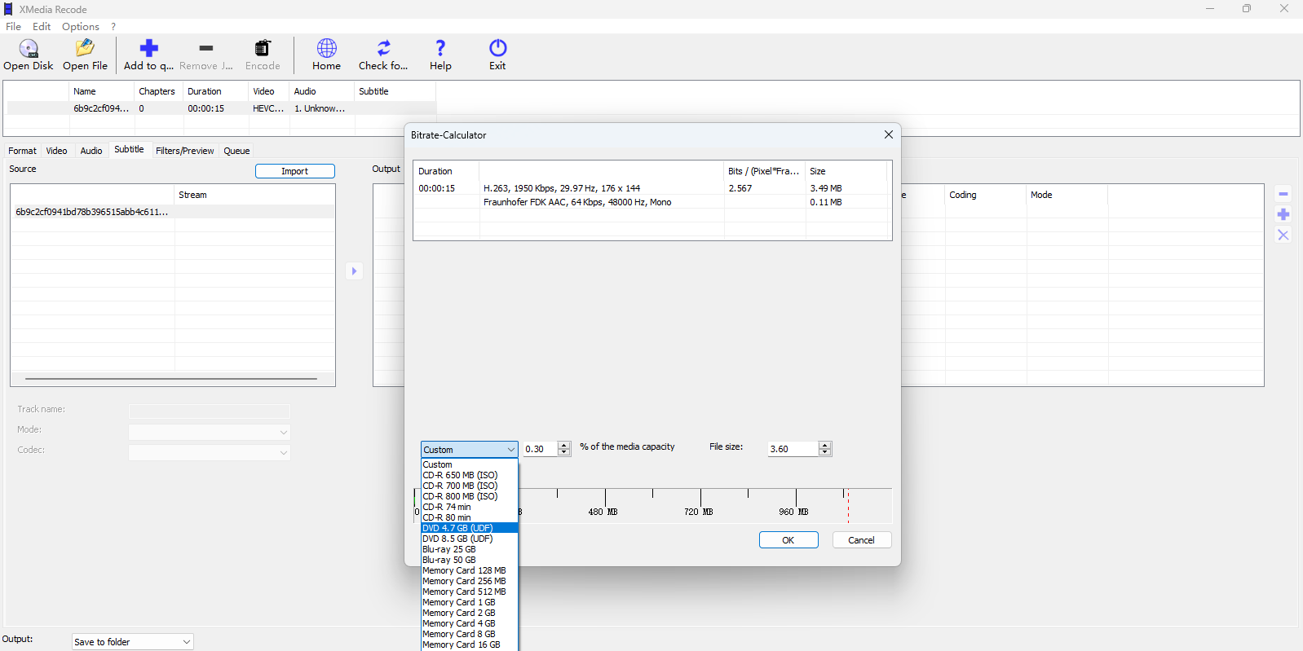Select DVD 8.5 GB (UDF) from list
This screenshot has height=651, width=1303.
[x=457, y=539]
